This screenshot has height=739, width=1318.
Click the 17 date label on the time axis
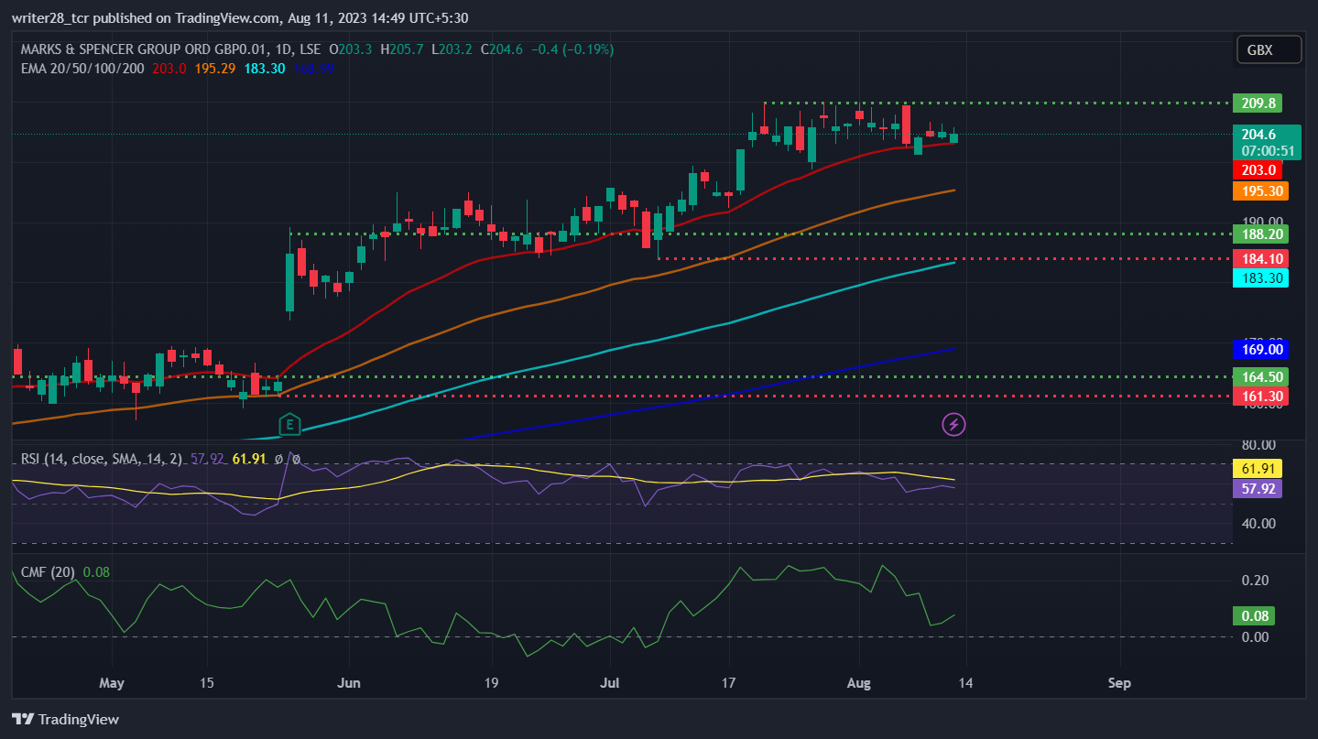click(x=729, y=683)
